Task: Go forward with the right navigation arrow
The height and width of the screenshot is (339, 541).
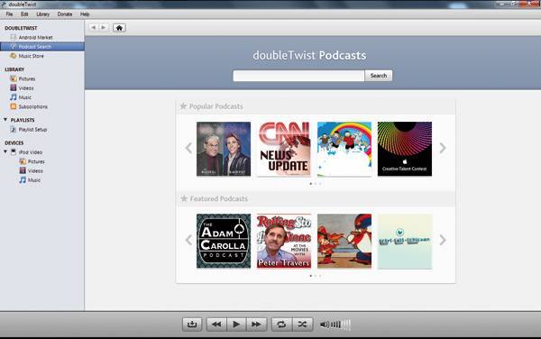Action: 103,27
